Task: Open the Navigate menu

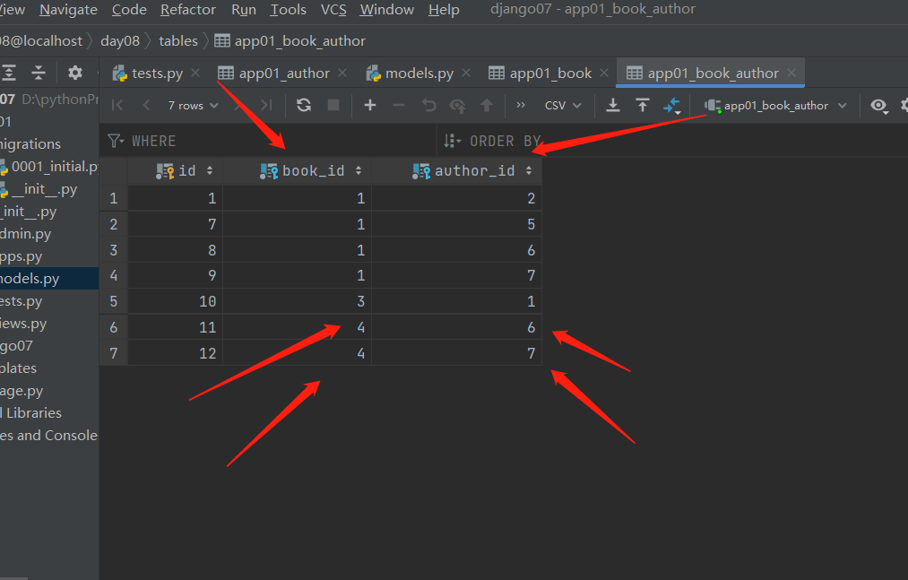Action: tap(68, 10)
